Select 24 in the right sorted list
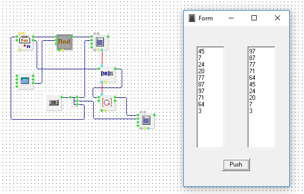Screen dimensions: 304x194 pos(252,91)
